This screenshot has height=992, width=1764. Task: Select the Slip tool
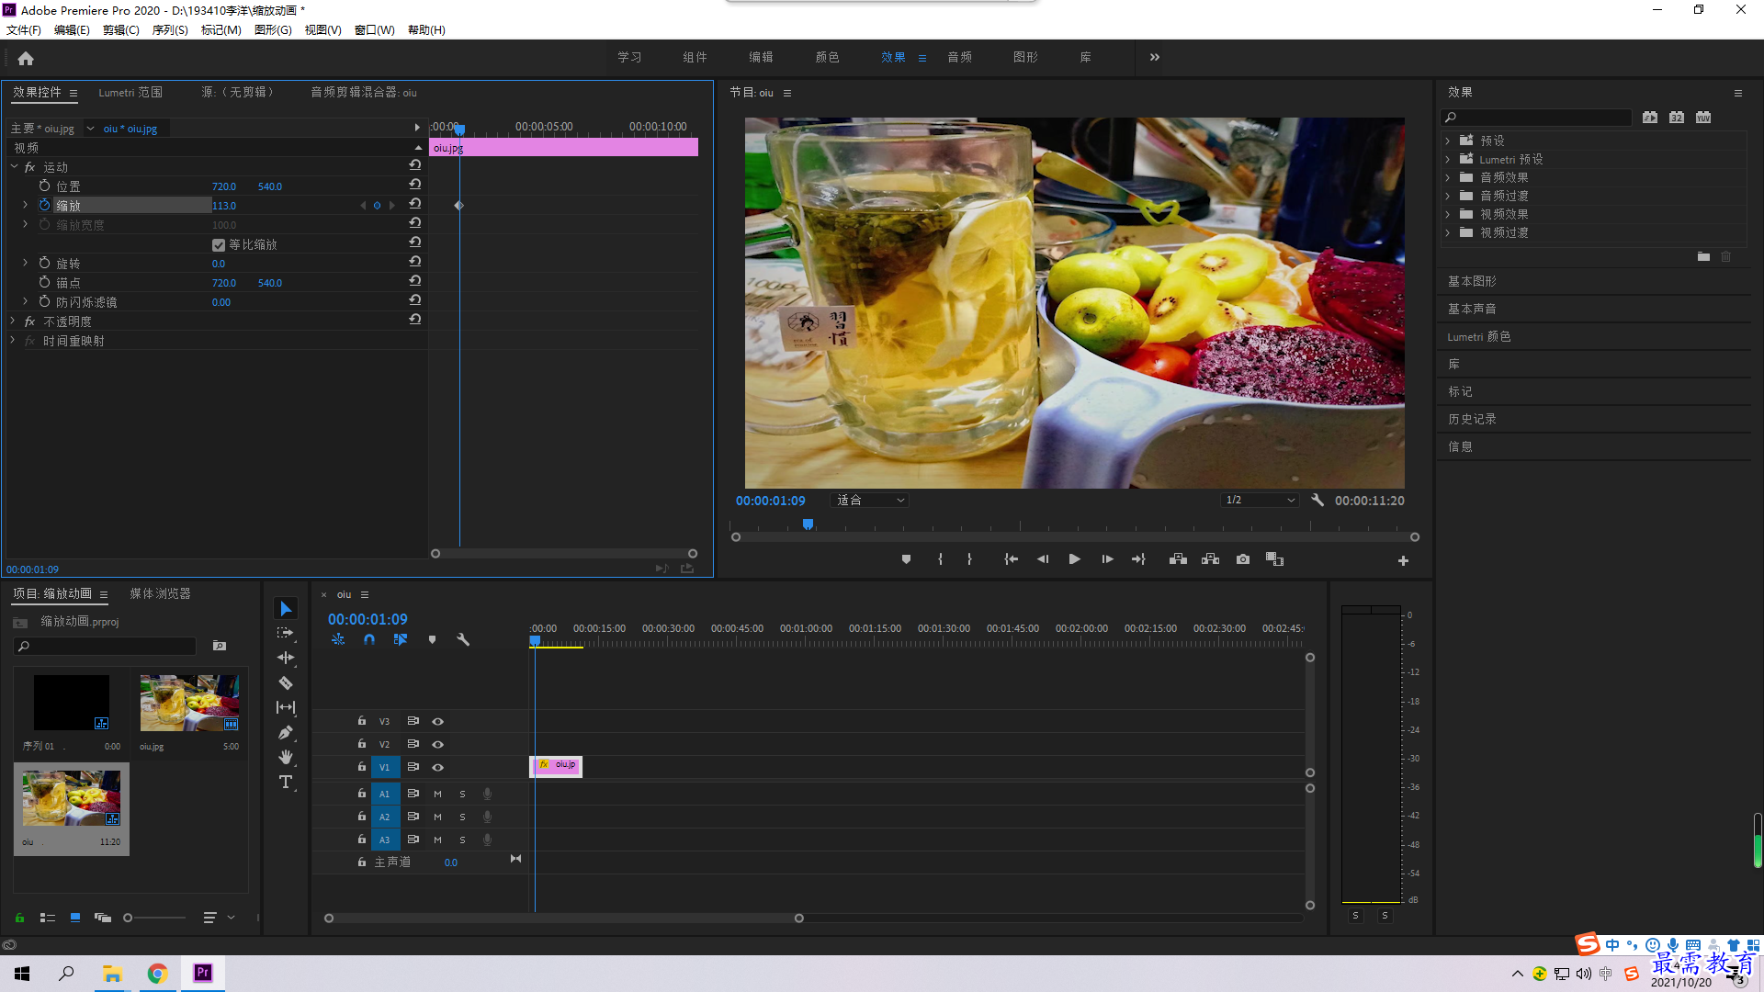(x=286, y=707)
